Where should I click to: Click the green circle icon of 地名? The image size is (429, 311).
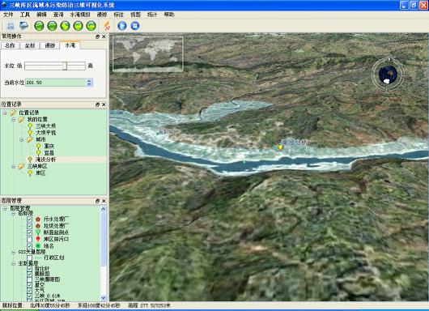pyautogui.click(x=38, y=246)
